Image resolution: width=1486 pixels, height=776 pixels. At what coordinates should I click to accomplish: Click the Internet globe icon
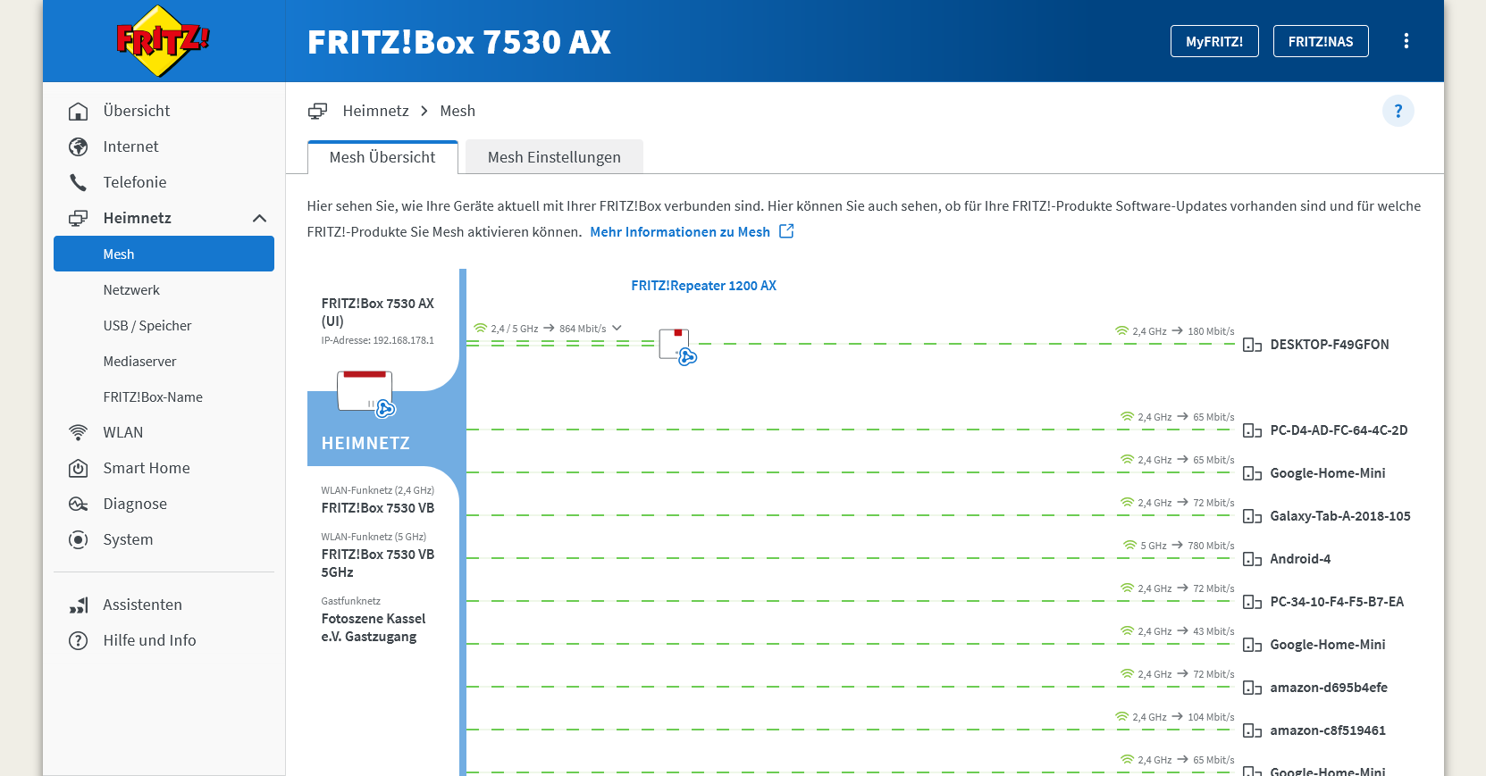[79, 146]
